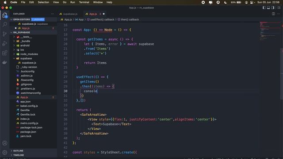Toggle Do Not Disturb moon icon

226,2
